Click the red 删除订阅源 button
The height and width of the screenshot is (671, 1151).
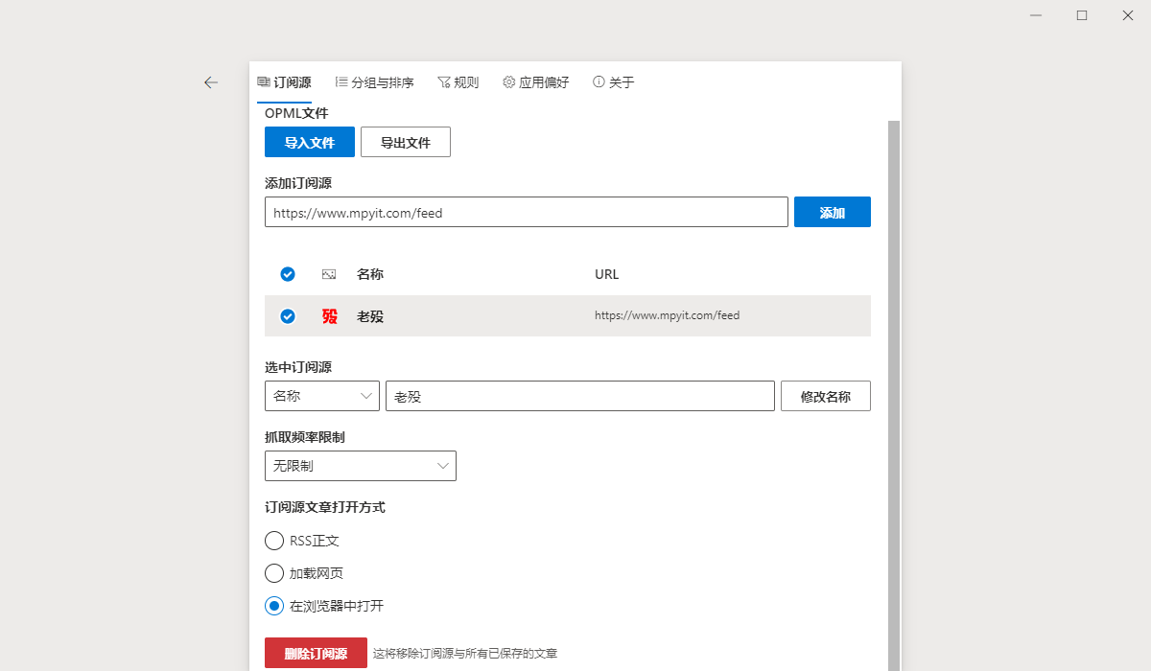316,653
